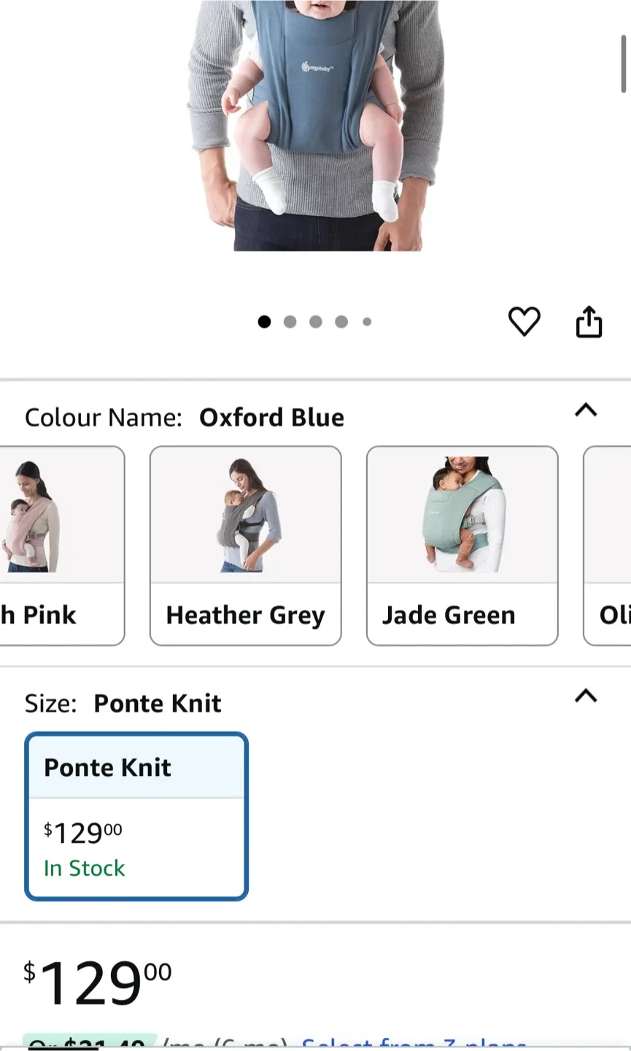
Task: Jump to second product image dot
Action: coord(290,322)
